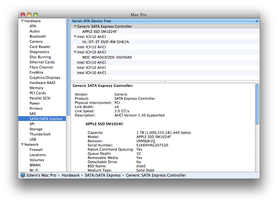Select Diagnostics in the sidebar

tap(39, 52)
